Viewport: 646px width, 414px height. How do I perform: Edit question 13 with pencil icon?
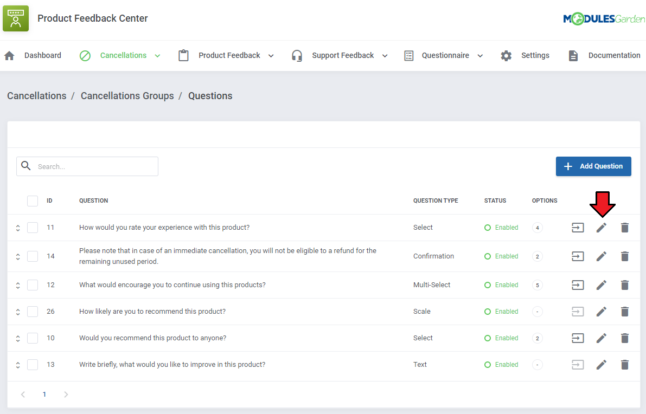pyautogui.click(x=601, y=365)
